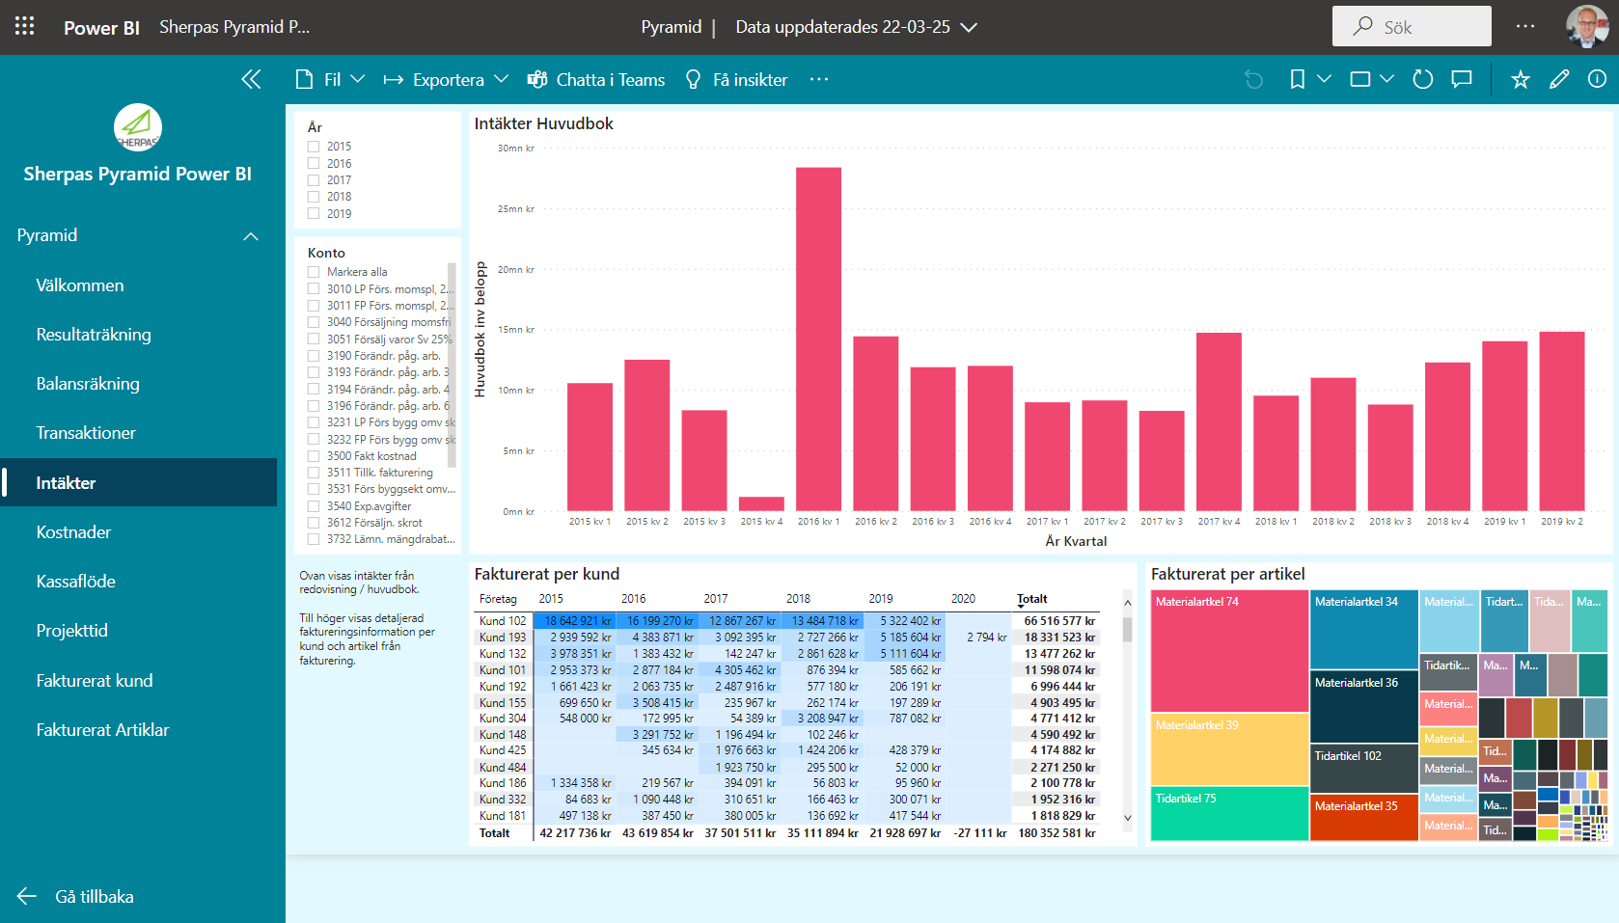Expand the data updated date chevron
This screenshot has height=923, width=1619.
tap(969, 27)
